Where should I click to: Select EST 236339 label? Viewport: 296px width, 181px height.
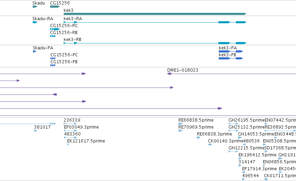[x=72, y=120]
